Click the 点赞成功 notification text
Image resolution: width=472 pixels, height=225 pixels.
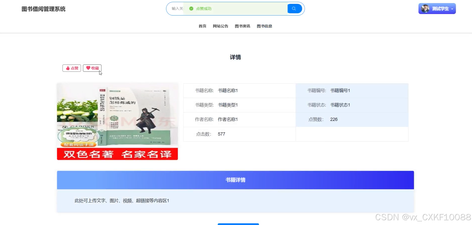204,9
